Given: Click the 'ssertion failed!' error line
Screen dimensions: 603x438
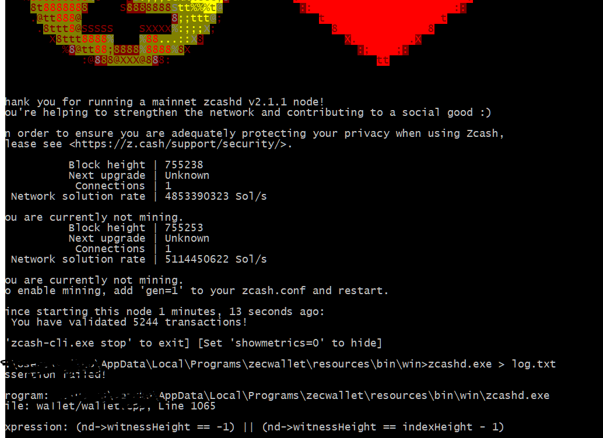Looking at the screenshot, I should pyautogui.click(x=55, y=375).
